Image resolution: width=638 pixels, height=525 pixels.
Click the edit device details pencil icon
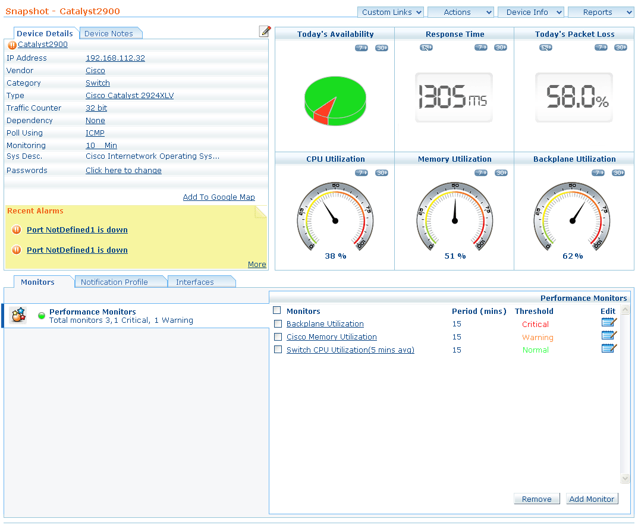265,32
